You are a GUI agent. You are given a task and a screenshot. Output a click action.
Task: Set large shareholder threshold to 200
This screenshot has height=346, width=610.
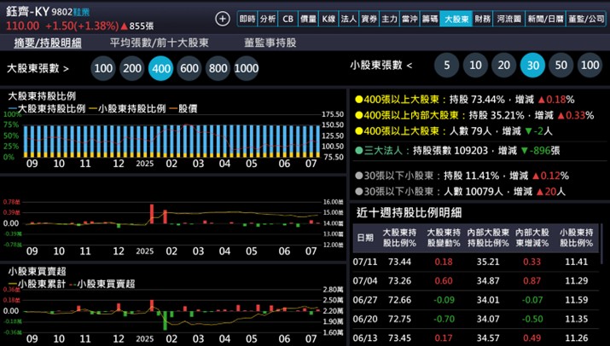[132, 68]
